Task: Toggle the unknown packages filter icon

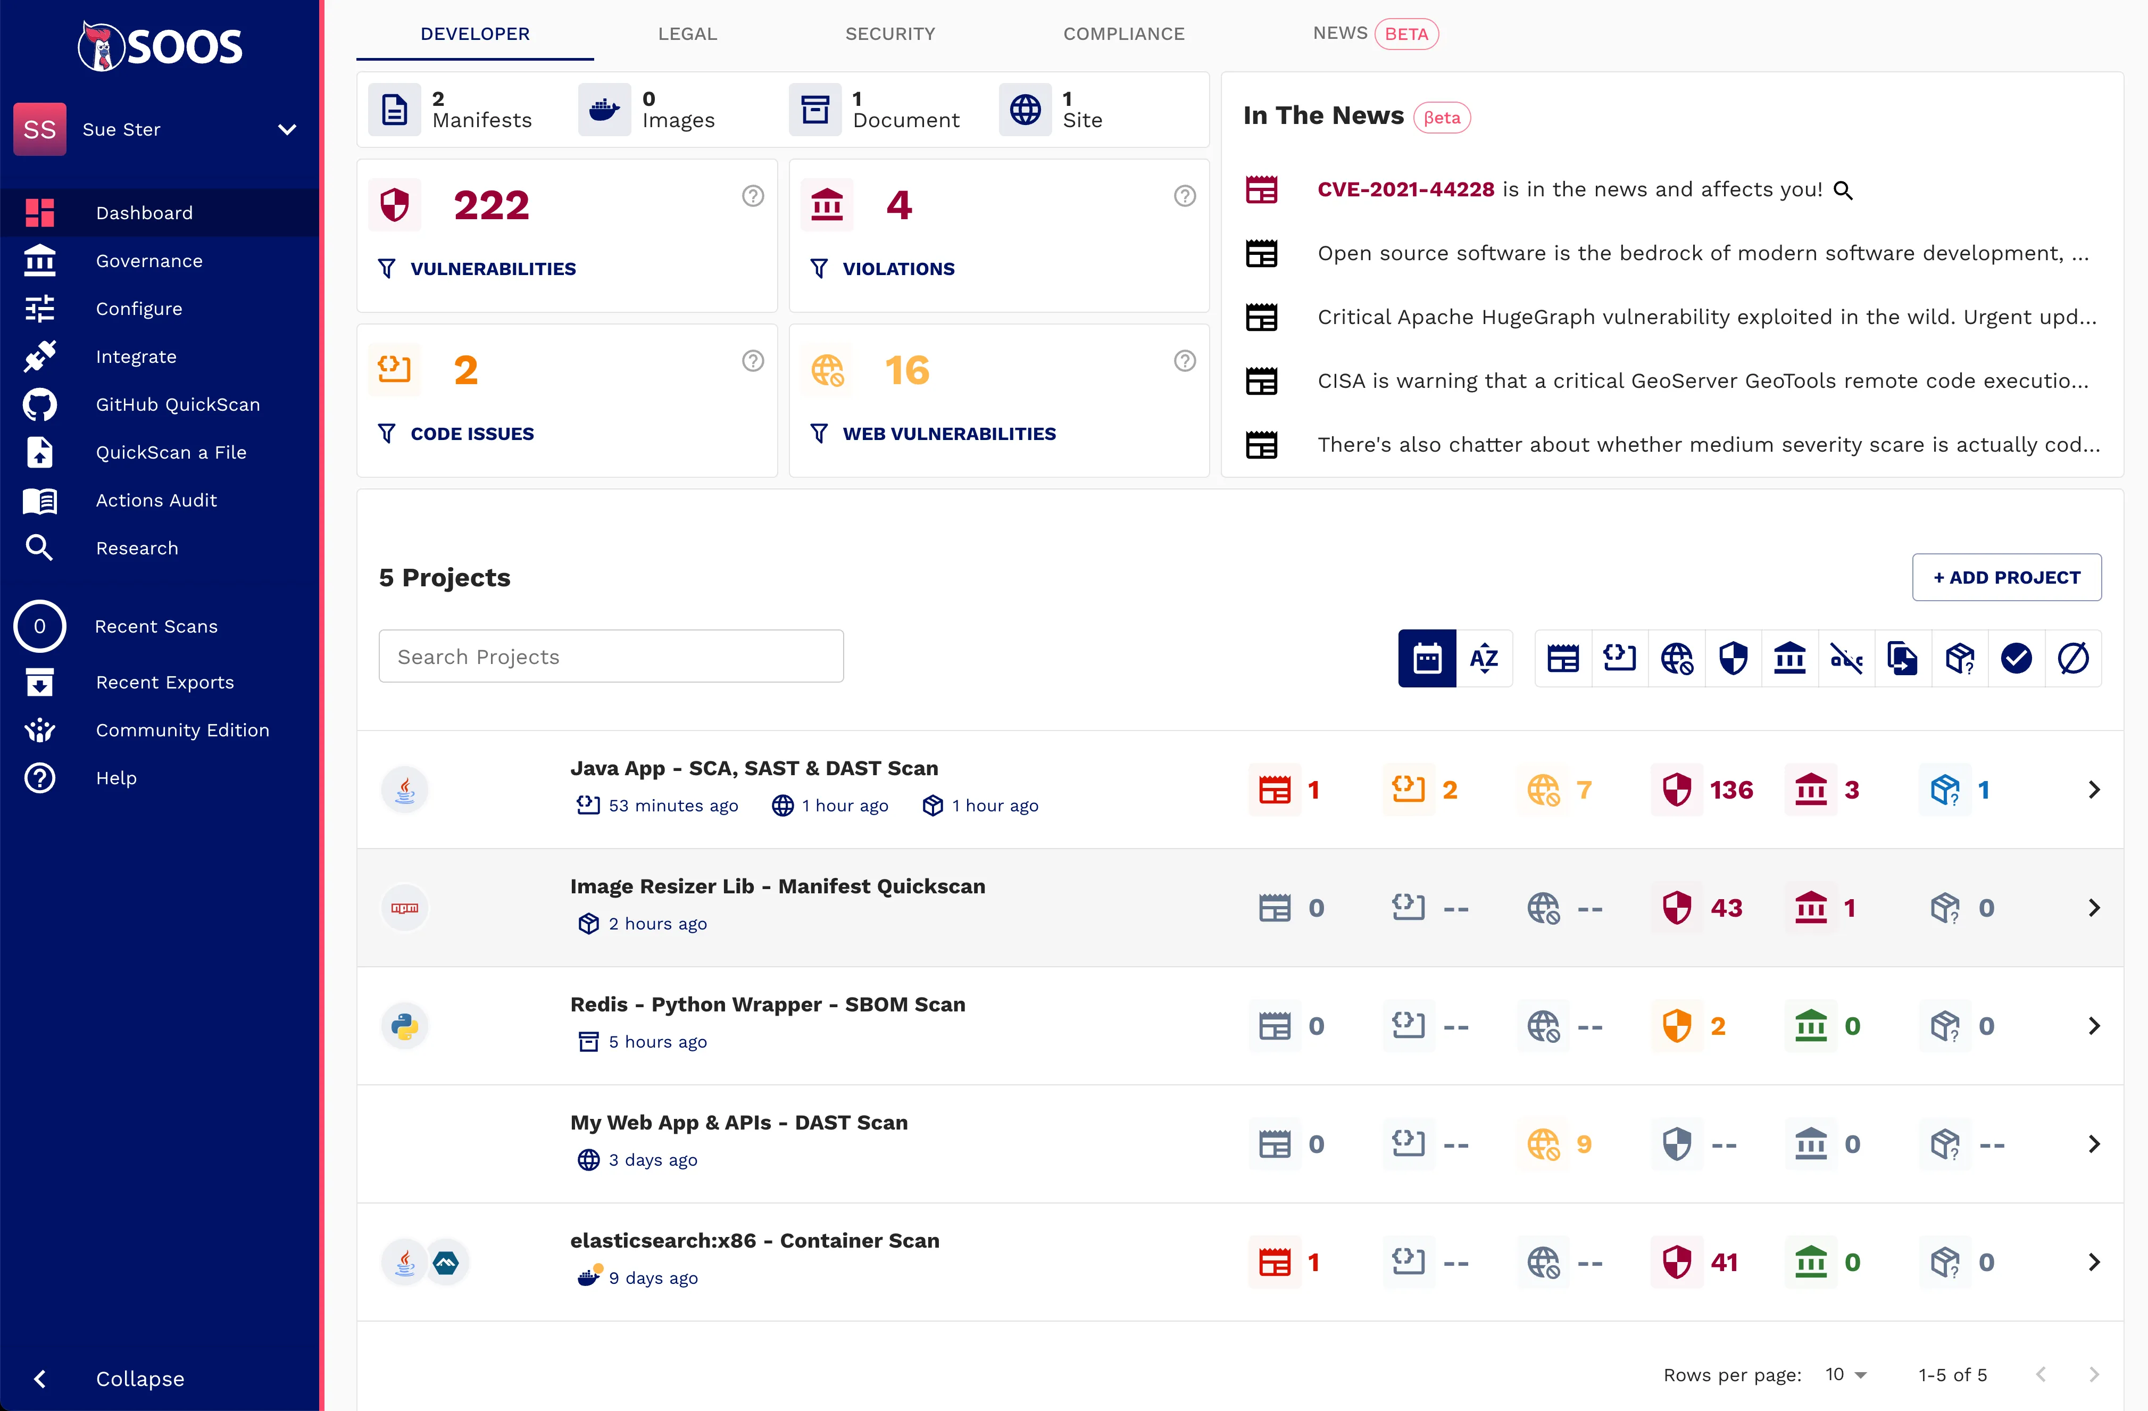Action: click(1960, 658)
